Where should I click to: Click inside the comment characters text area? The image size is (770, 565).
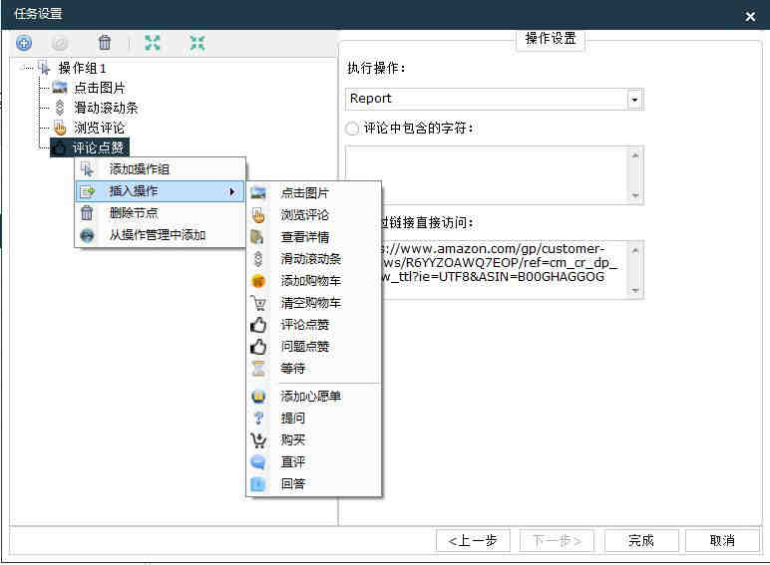pos(487,175)
